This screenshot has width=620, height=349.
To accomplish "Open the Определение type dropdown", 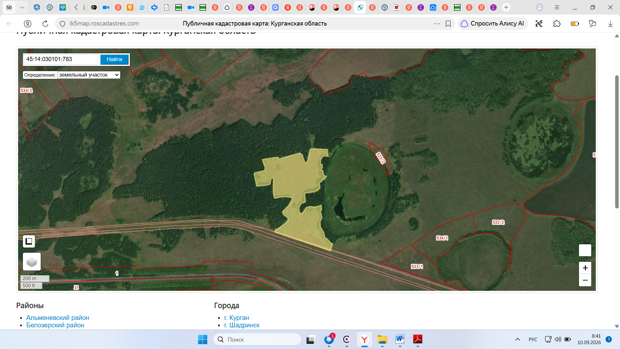I will pyautogui.click(x=89, y=75).
